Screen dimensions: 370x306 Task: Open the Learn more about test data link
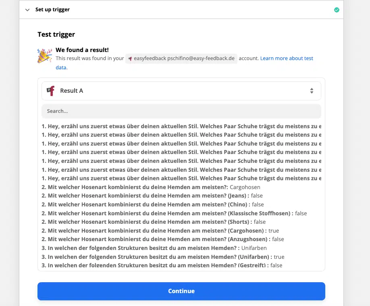click(x=287, y=58)
